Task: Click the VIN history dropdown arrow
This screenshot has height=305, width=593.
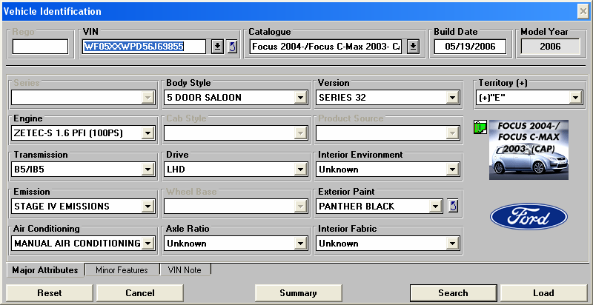Action: [217, 47]
